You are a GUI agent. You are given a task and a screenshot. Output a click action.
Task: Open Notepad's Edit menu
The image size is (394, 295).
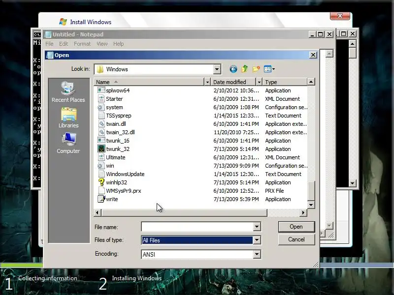tap(64, 44)
